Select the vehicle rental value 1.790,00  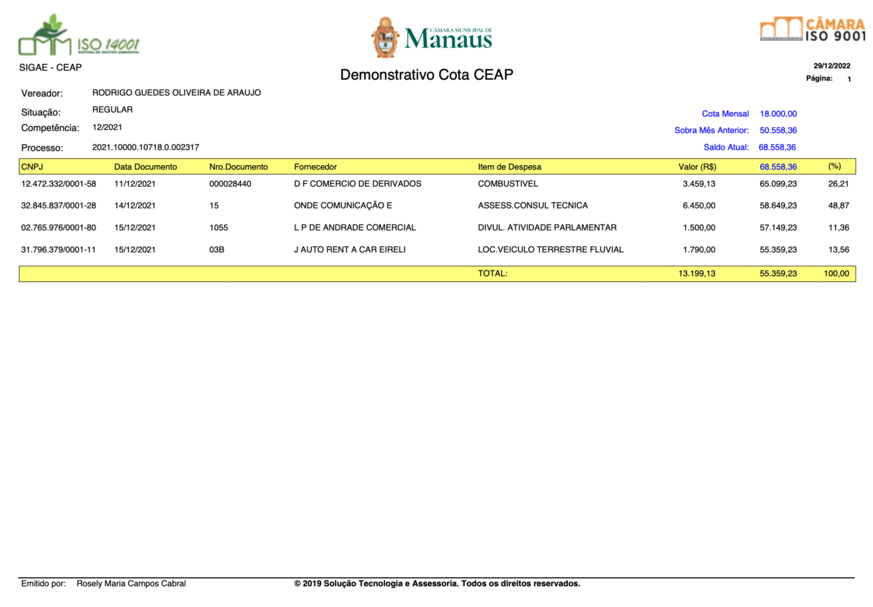(699, 250)
